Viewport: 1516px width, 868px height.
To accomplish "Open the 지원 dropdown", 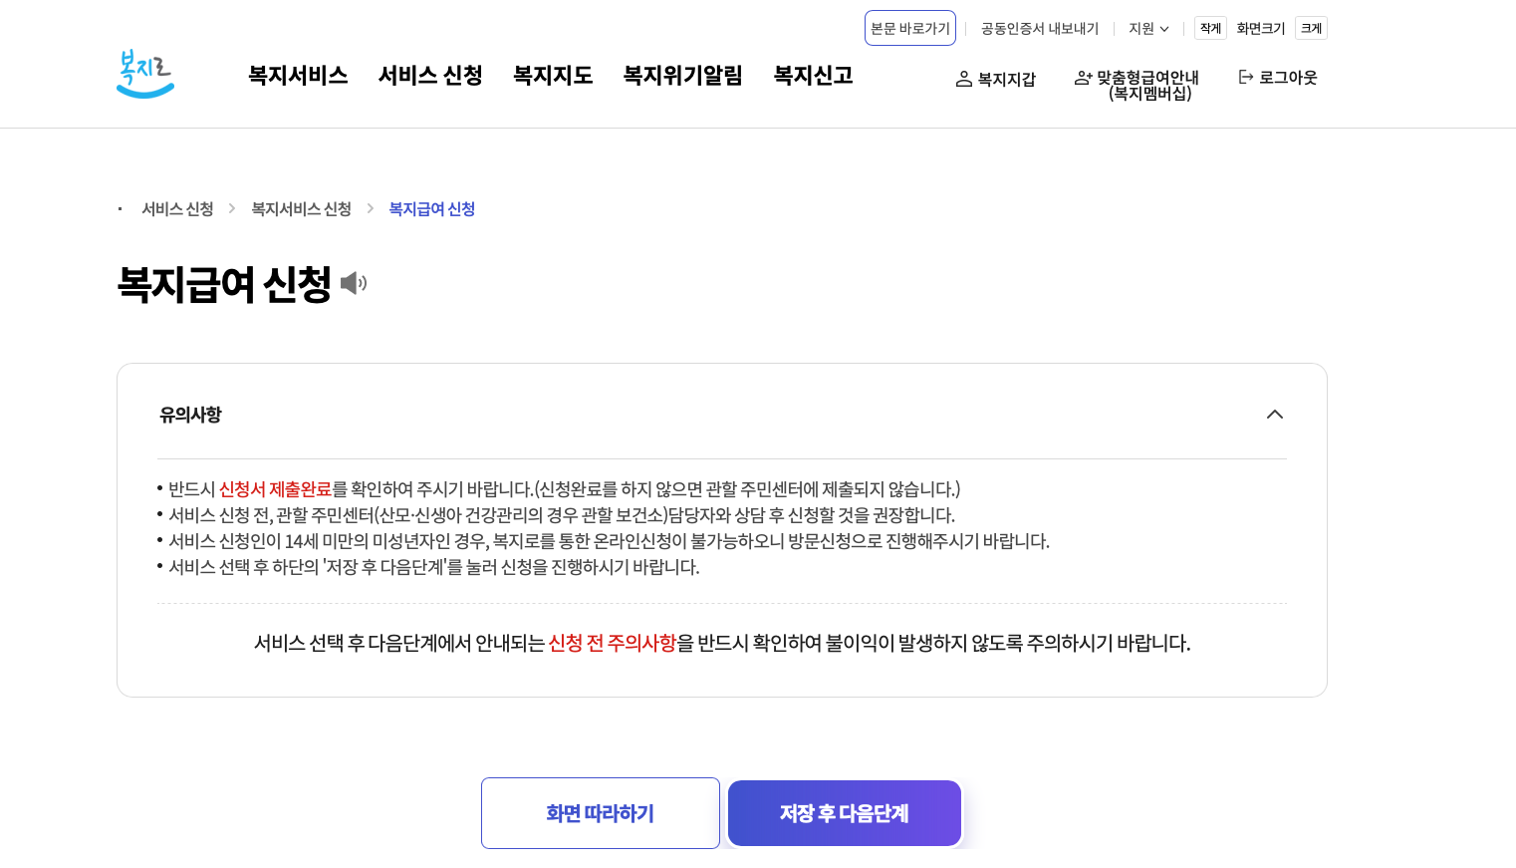I will (x=1148, y=29).
